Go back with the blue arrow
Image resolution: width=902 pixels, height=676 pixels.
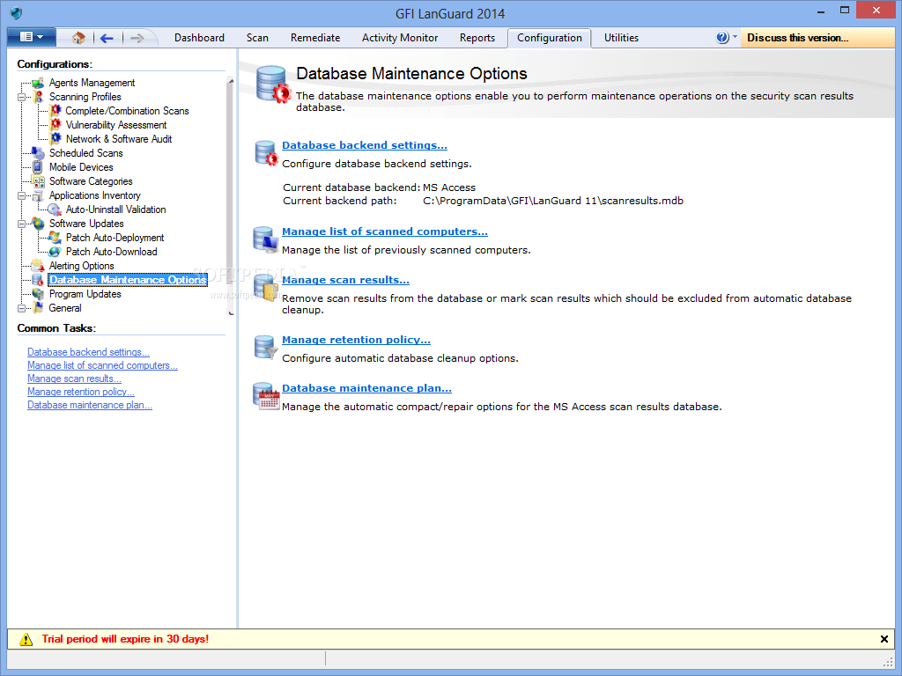[x=107, y=38]
